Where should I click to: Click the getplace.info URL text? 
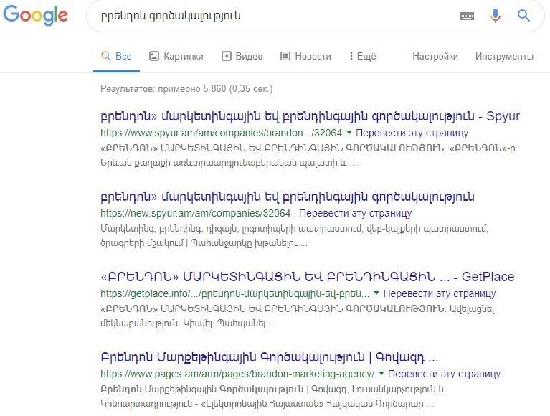pos(235,293)
